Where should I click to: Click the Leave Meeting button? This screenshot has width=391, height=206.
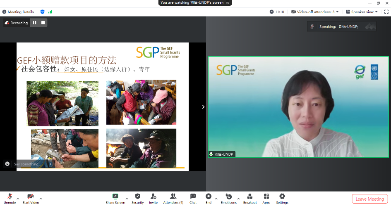pos(369,199)
